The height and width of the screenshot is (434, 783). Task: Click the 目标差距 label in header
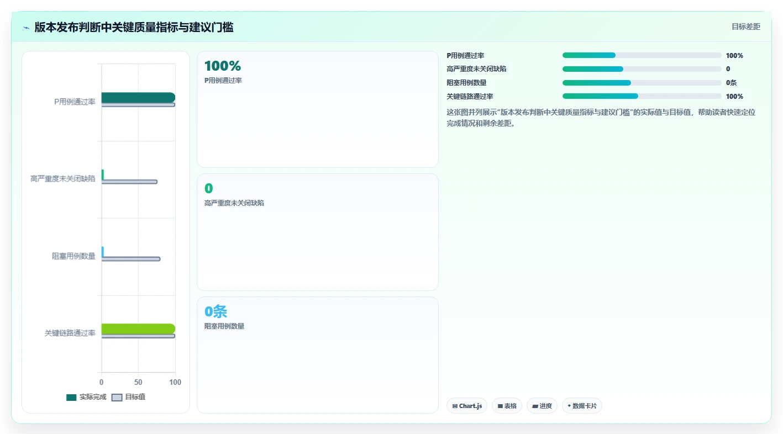(745, 27)
